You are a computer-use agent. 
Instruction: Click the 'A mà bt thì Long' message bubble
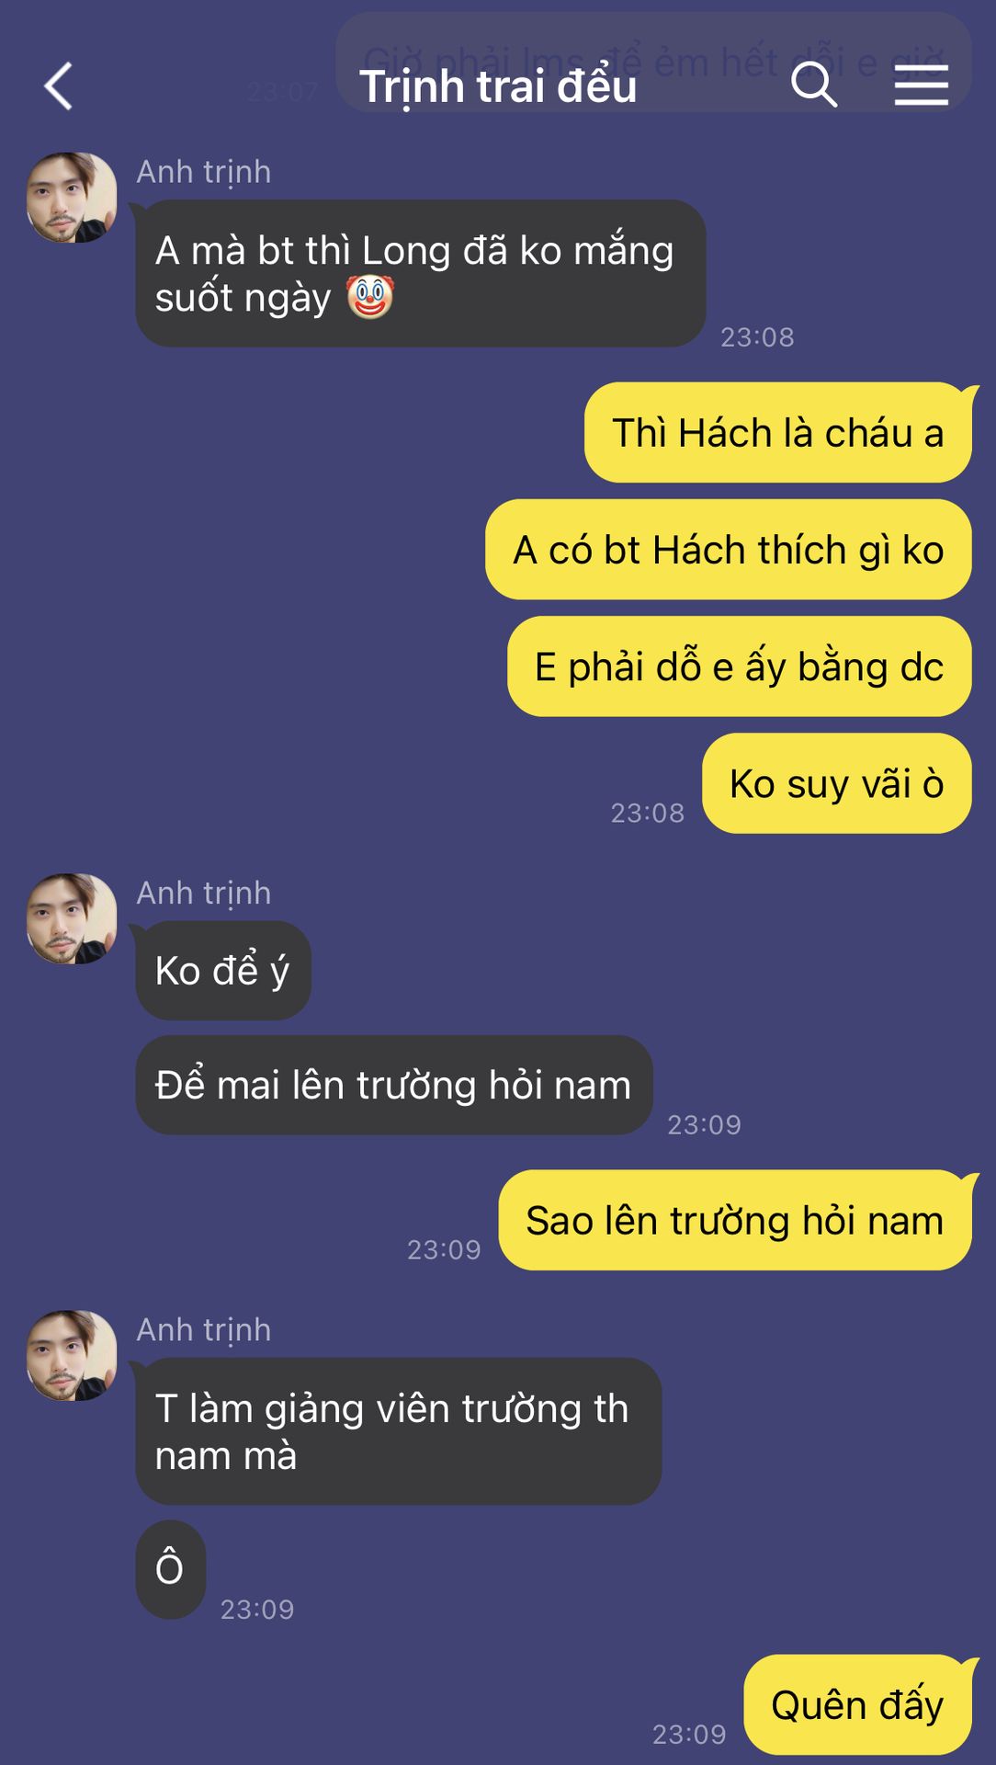pyautogui.click(x=421, y=273)
